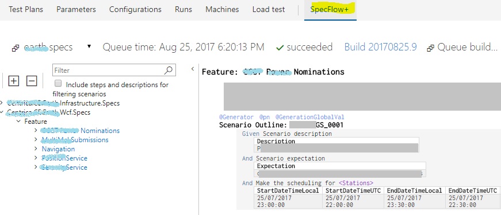Click the magnifier search icon in Filter

click(x=169, y=71)
